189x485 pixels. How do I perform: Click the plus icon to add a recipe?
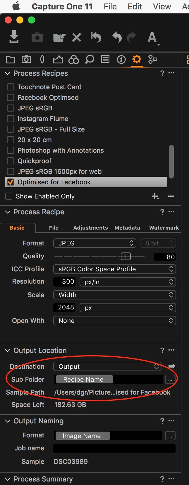point(155,196)
